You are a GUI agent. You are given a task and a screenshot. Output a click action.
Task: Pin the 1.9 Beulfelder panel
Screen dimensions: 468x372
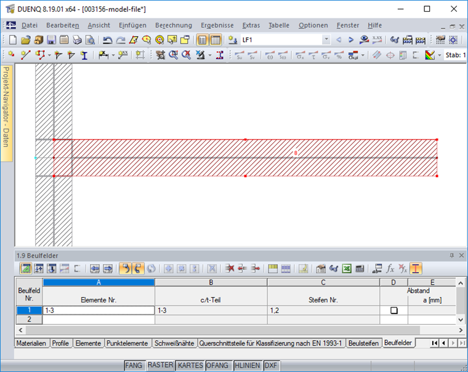pos(452,255)
